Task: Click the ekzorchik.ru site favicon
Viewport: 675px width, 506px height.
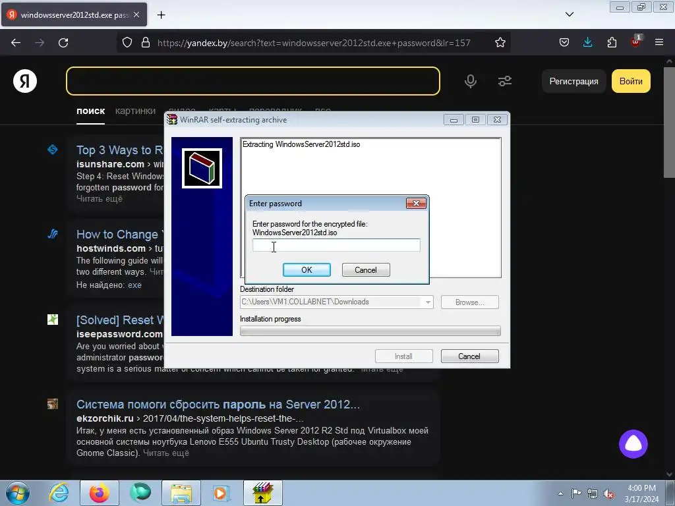Action: click(53, 404)
